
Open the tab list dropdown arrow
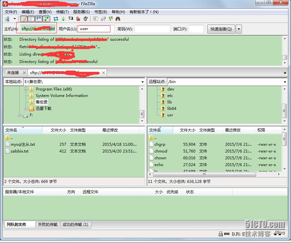[285, 73]
